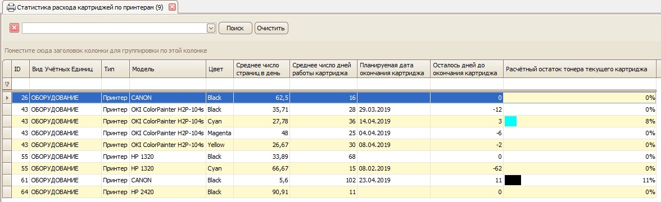Sort by Расчётный остаток тонера текущего картриджа header
This screenshot has width=661, height=202.
point(579,69)
